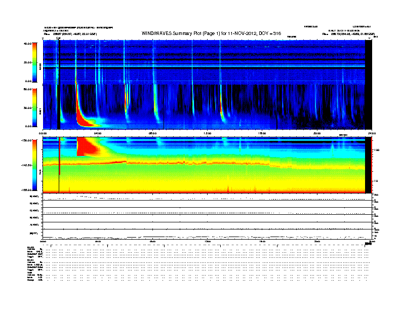401x310 pixels.
Task: Click the -130.00 label on TNR scale
Action: [27, 140]
